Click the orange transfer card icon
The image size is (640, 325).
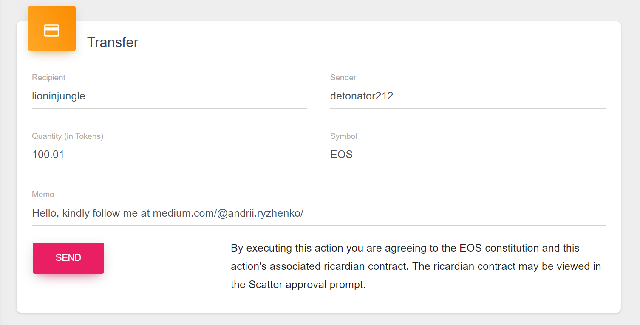[x=52, y=29]
